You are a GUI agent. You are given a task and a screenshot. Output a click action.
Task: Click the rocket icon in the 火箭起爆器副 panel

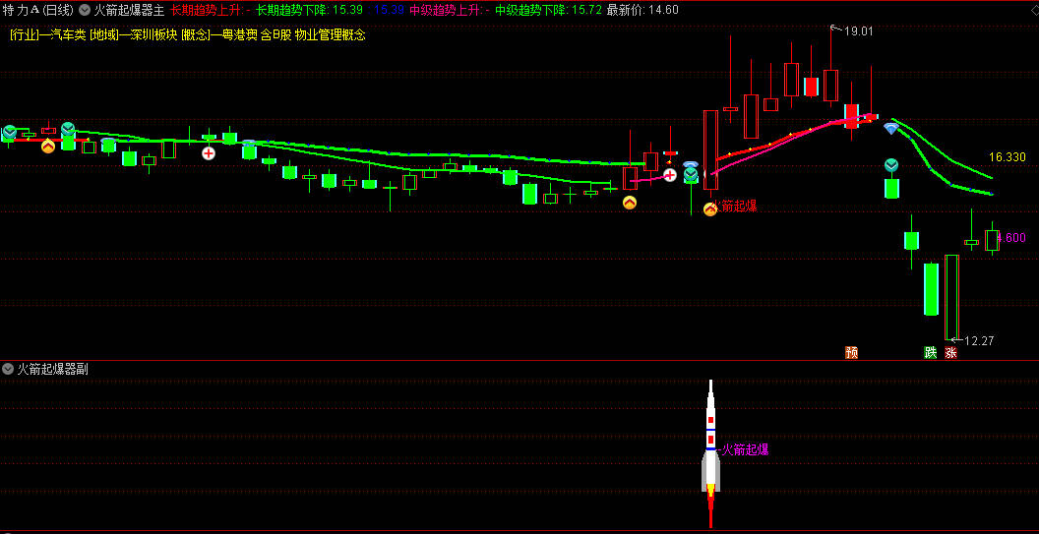tap(710, 453)
